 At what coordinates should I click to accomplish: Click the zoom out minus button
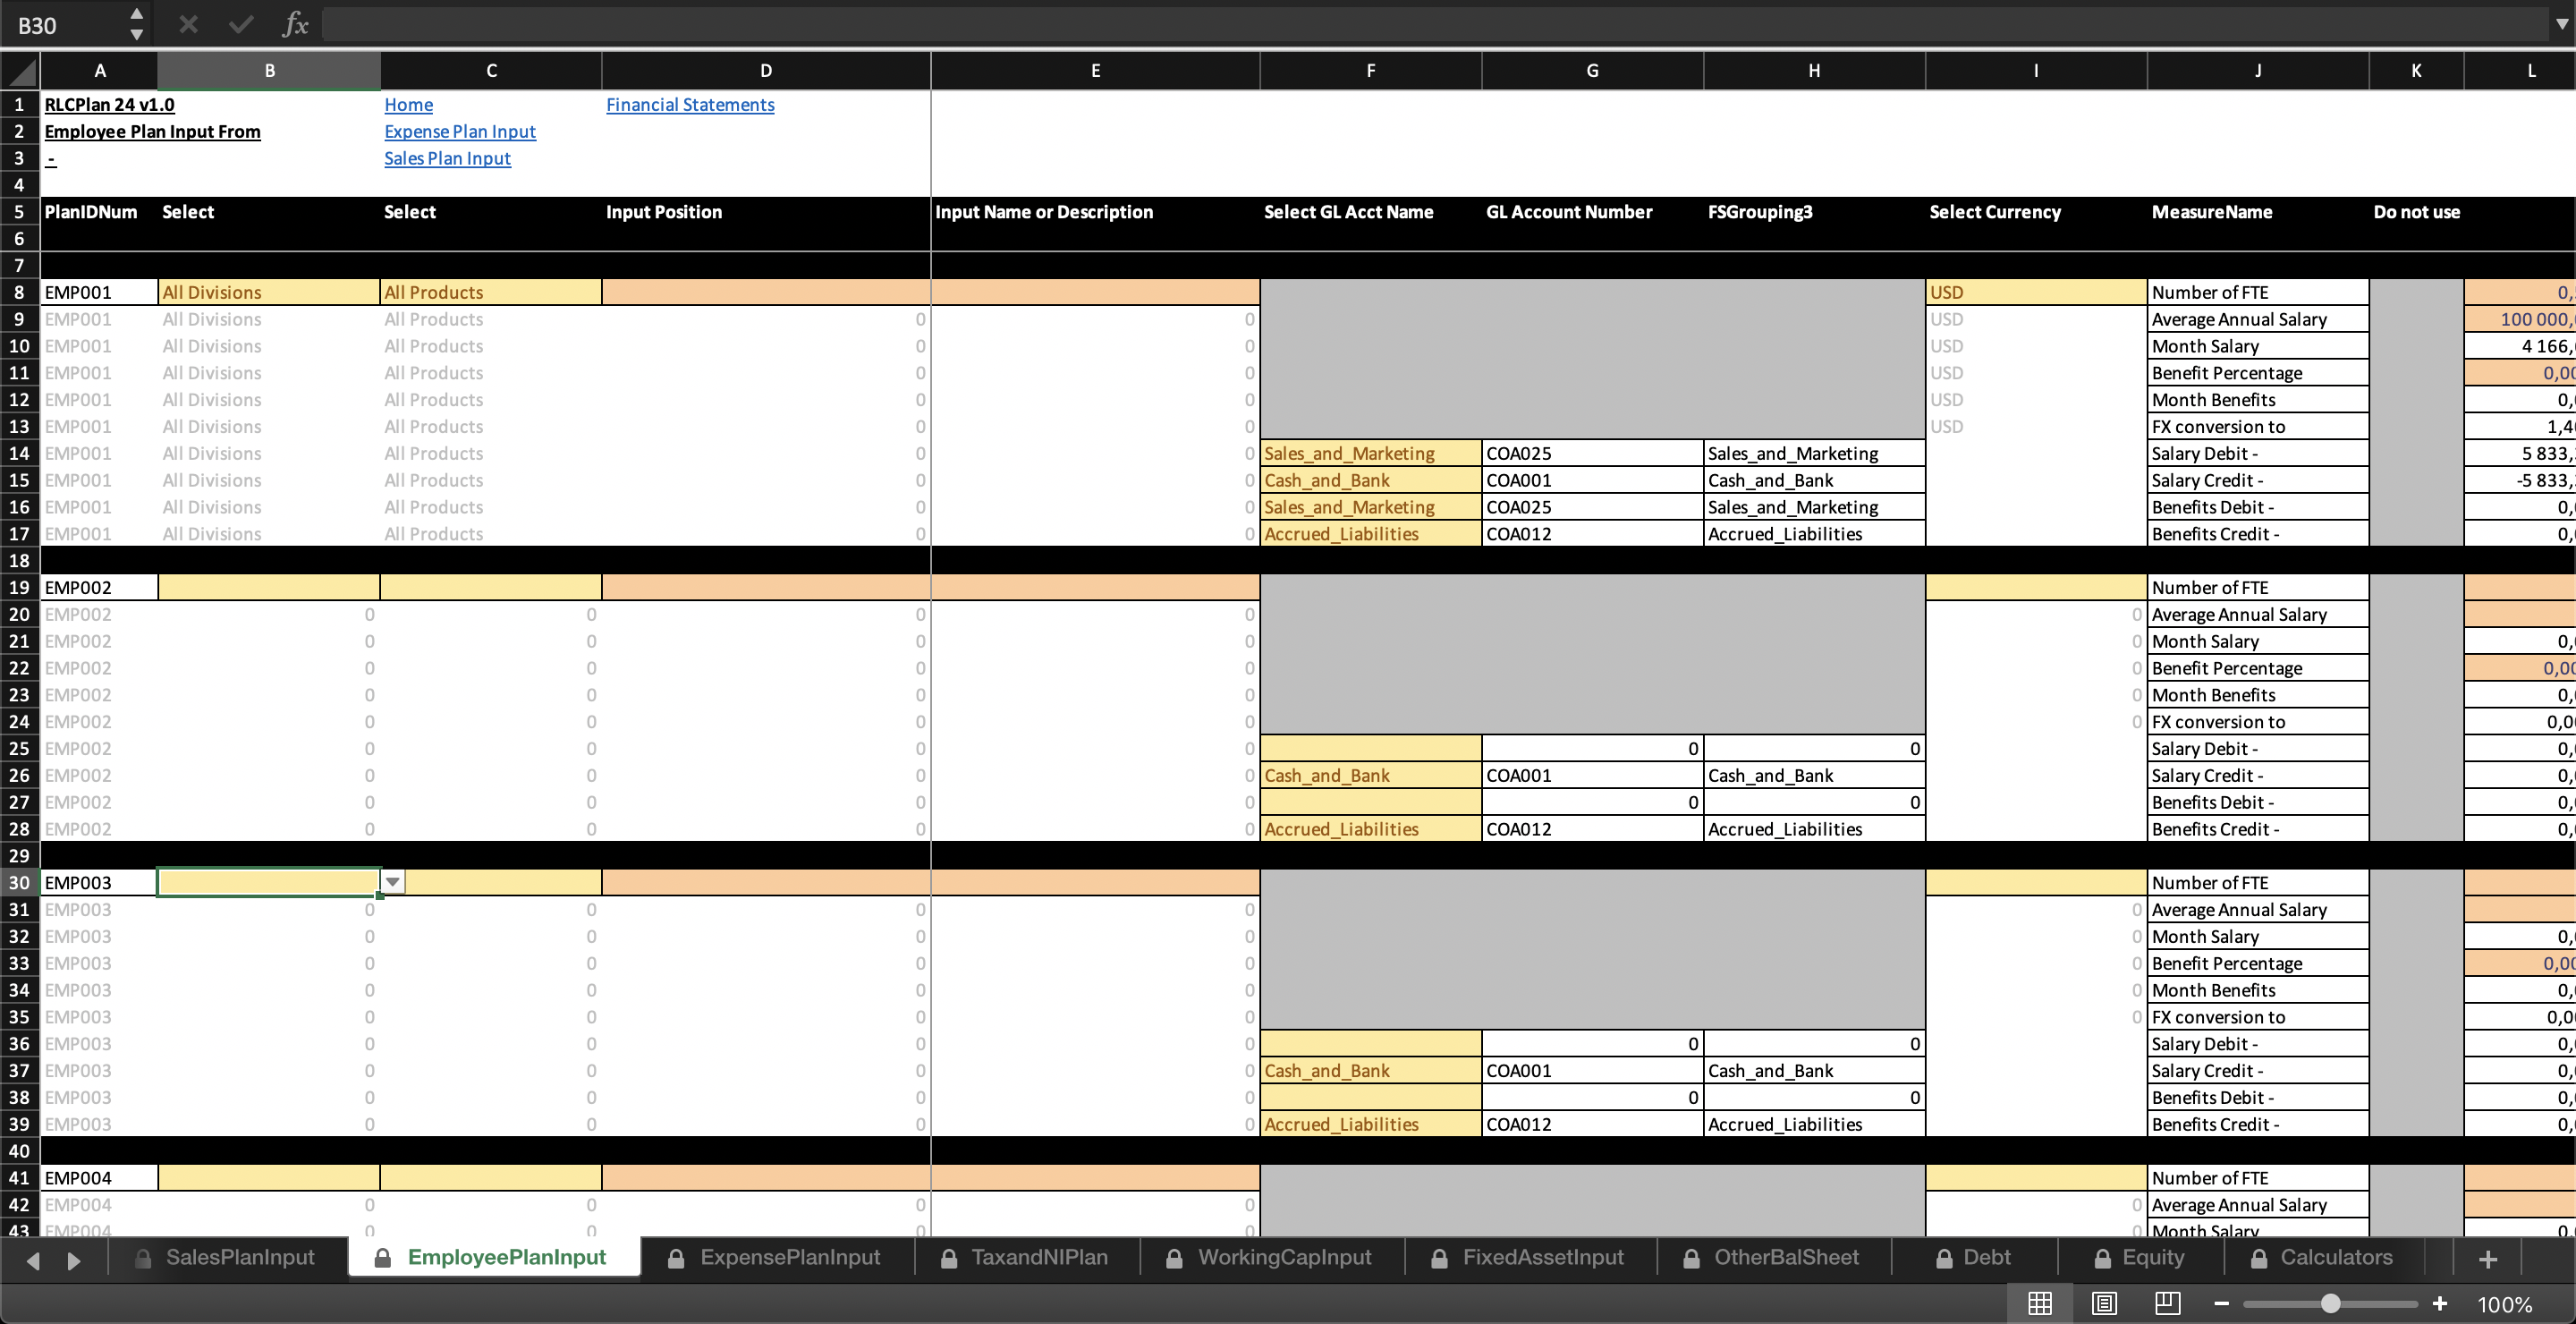click(2221, 1303)
